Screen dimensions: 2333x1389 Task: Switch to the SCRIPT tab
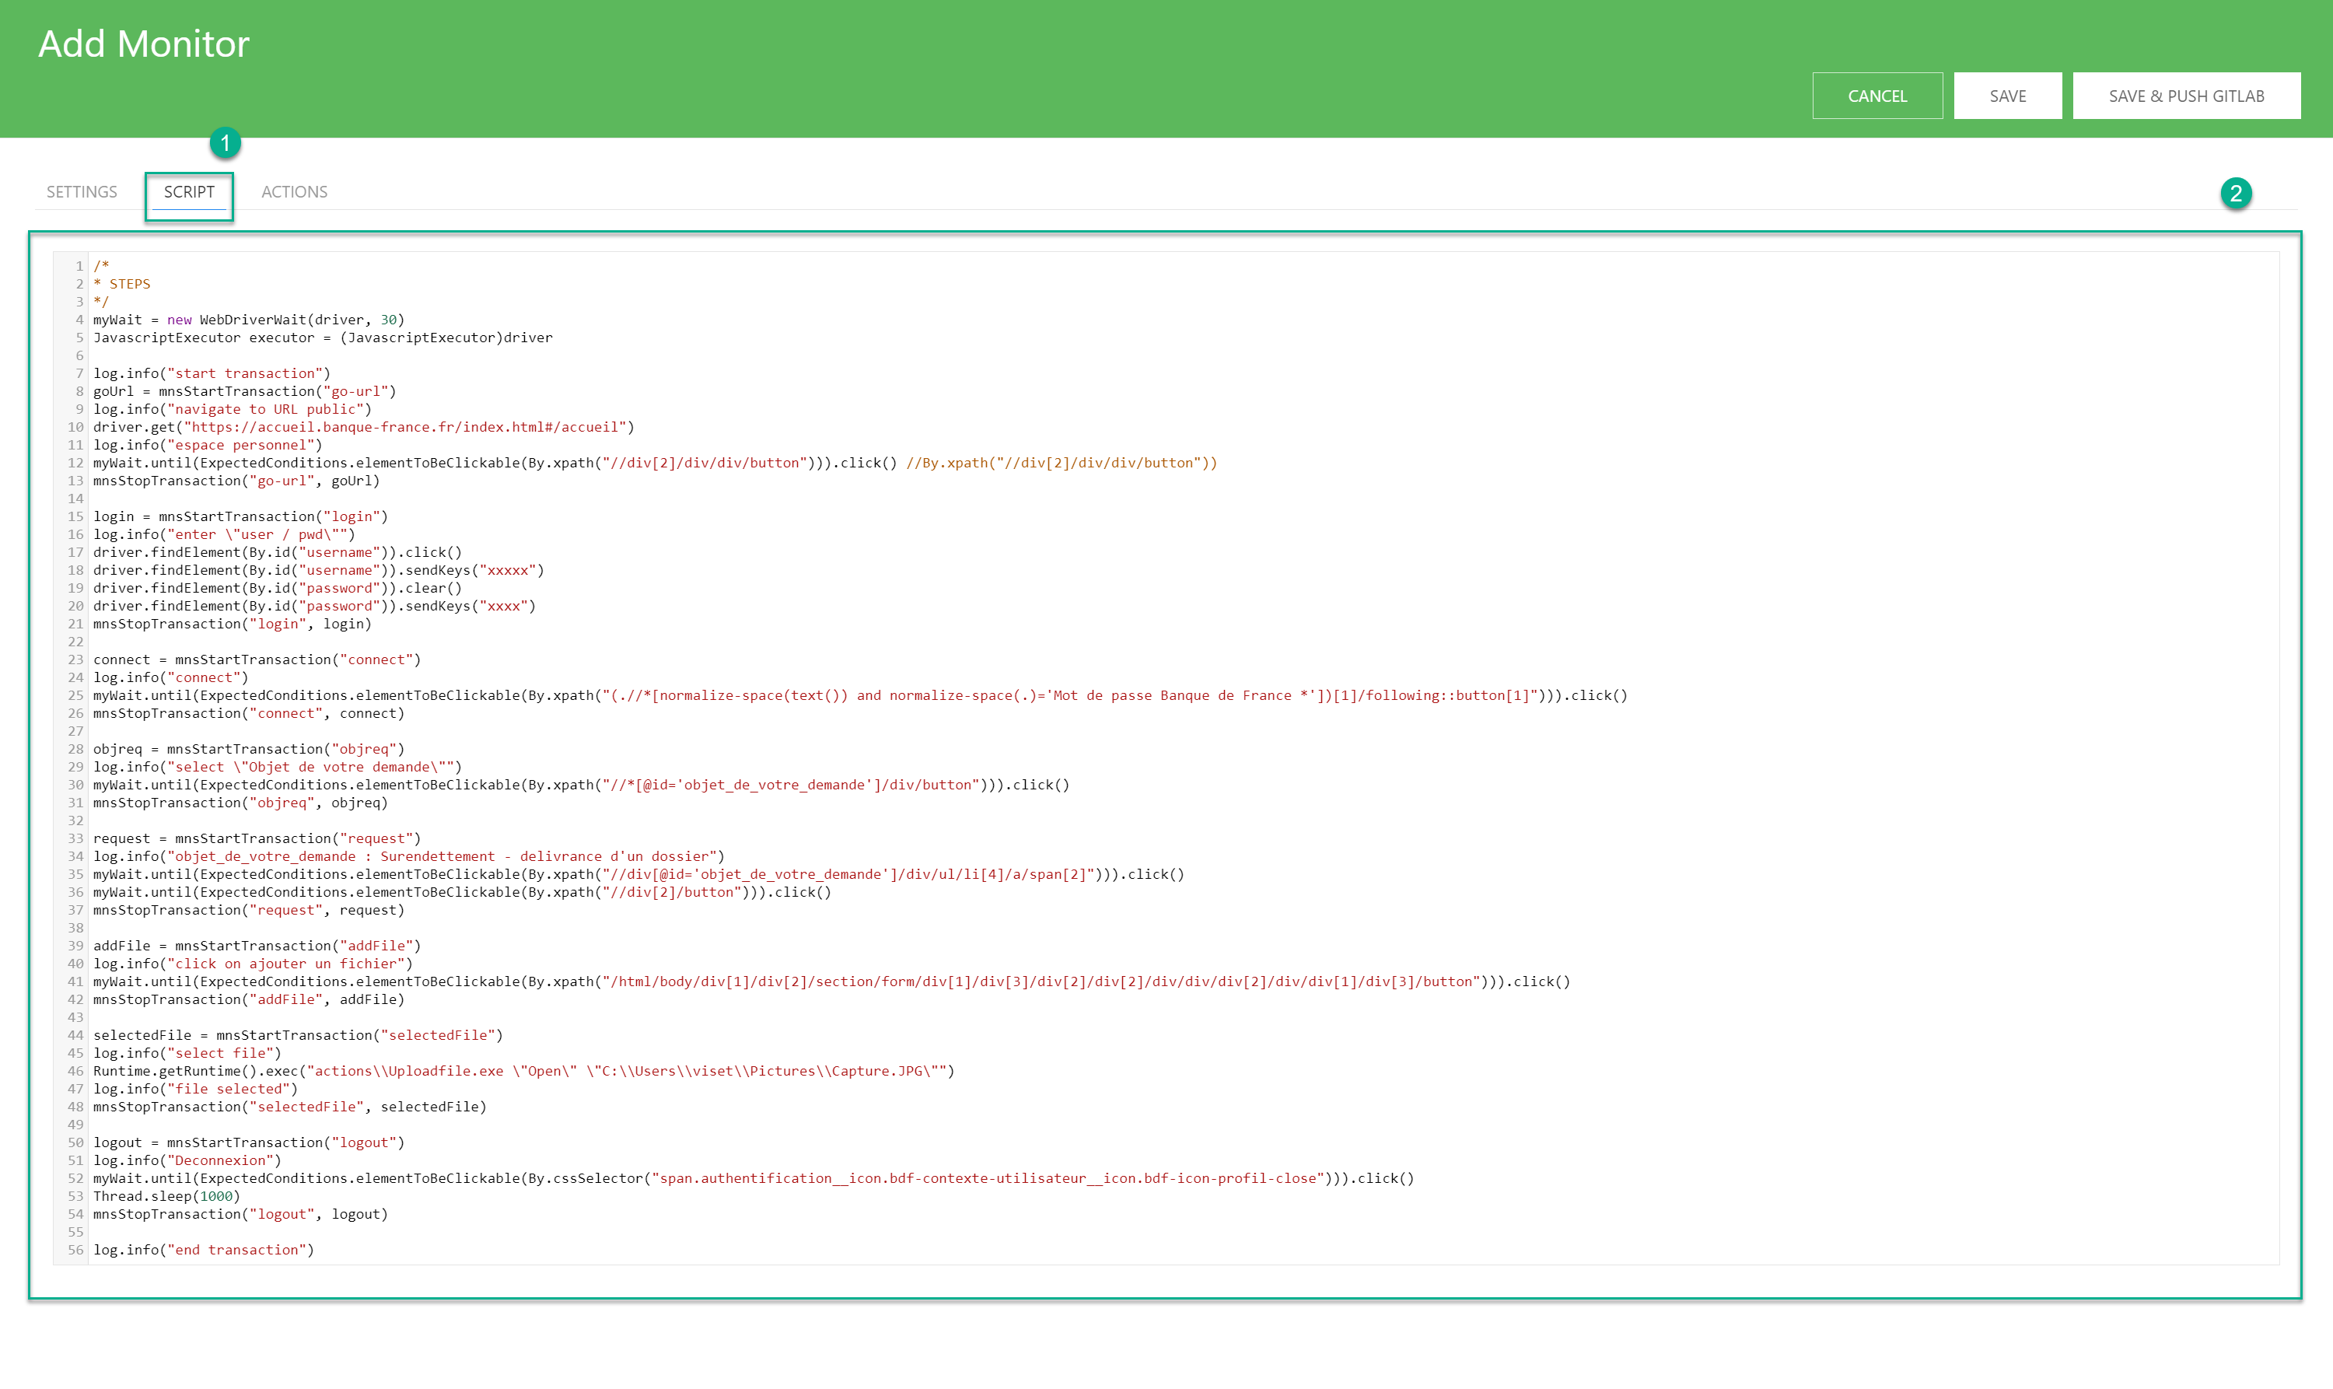189,192
